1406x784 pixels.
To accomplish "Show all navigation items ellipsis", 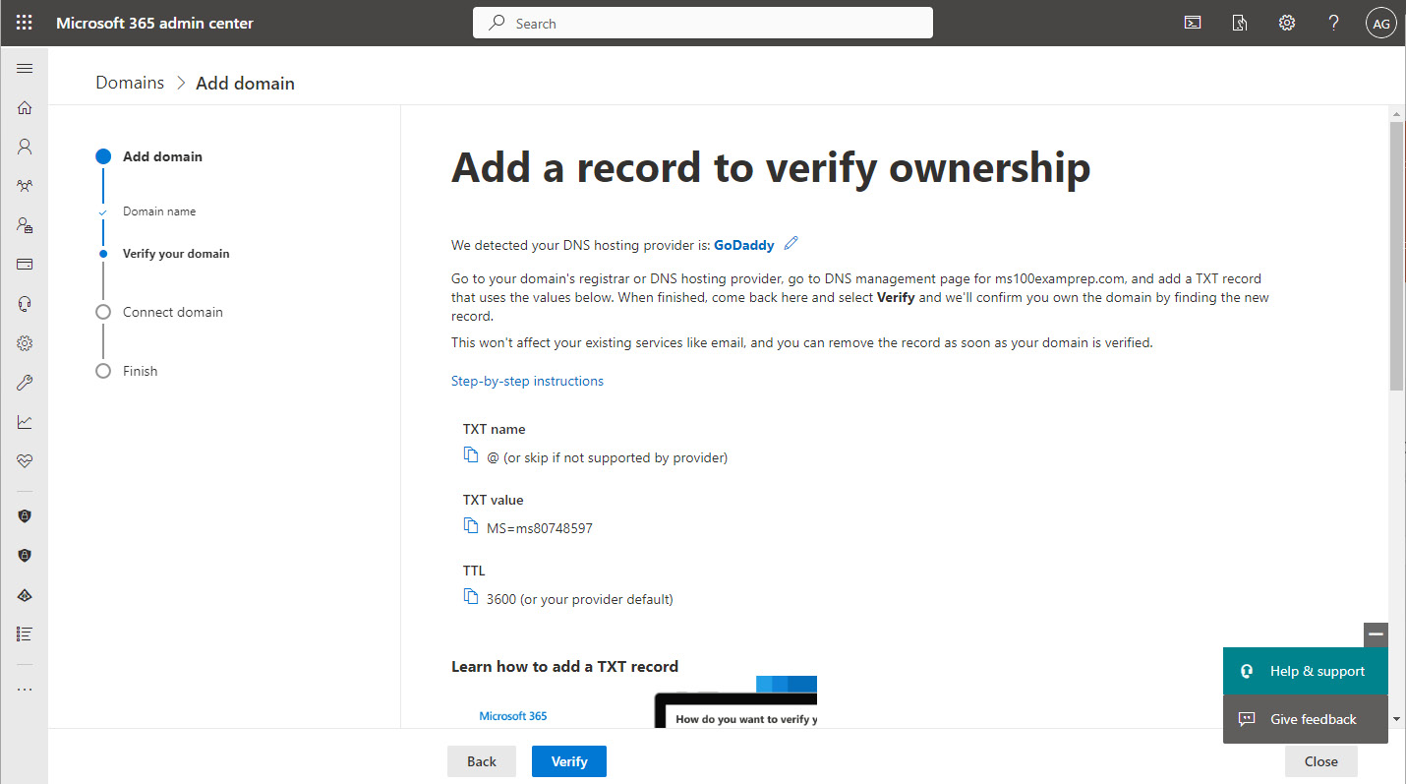I will (25, 689).
